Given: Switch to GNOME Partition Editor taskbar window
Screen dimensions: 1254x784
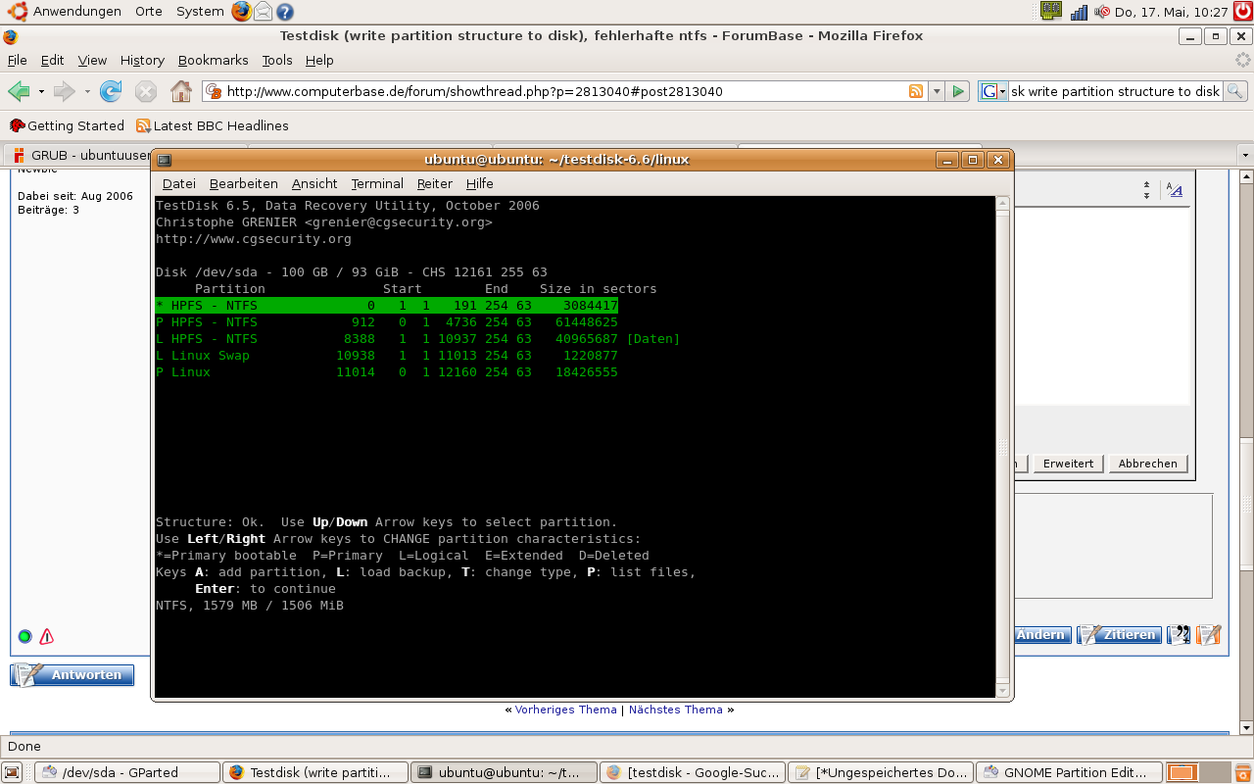Looking at the screenshot, I should pos(1070,772).
